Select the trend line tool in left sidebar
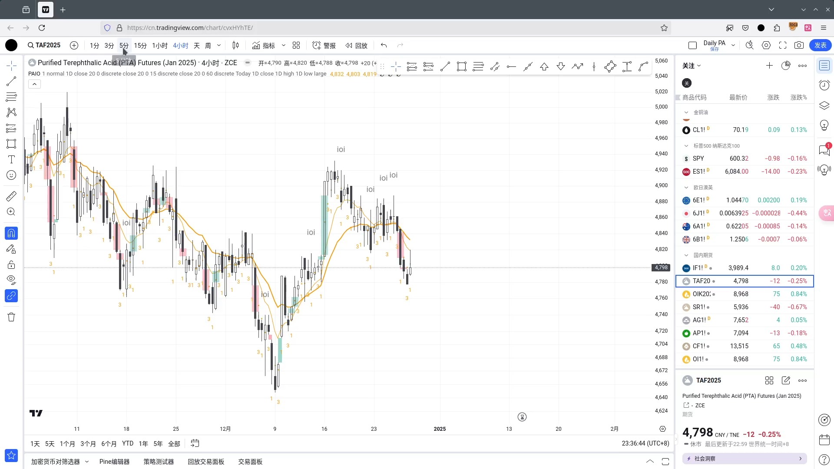The image size is (834, 469). (x=11, y=81)
